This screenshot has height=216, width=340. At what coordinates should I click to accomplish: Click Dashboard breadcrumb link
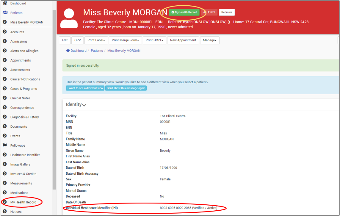click(79, 51)
